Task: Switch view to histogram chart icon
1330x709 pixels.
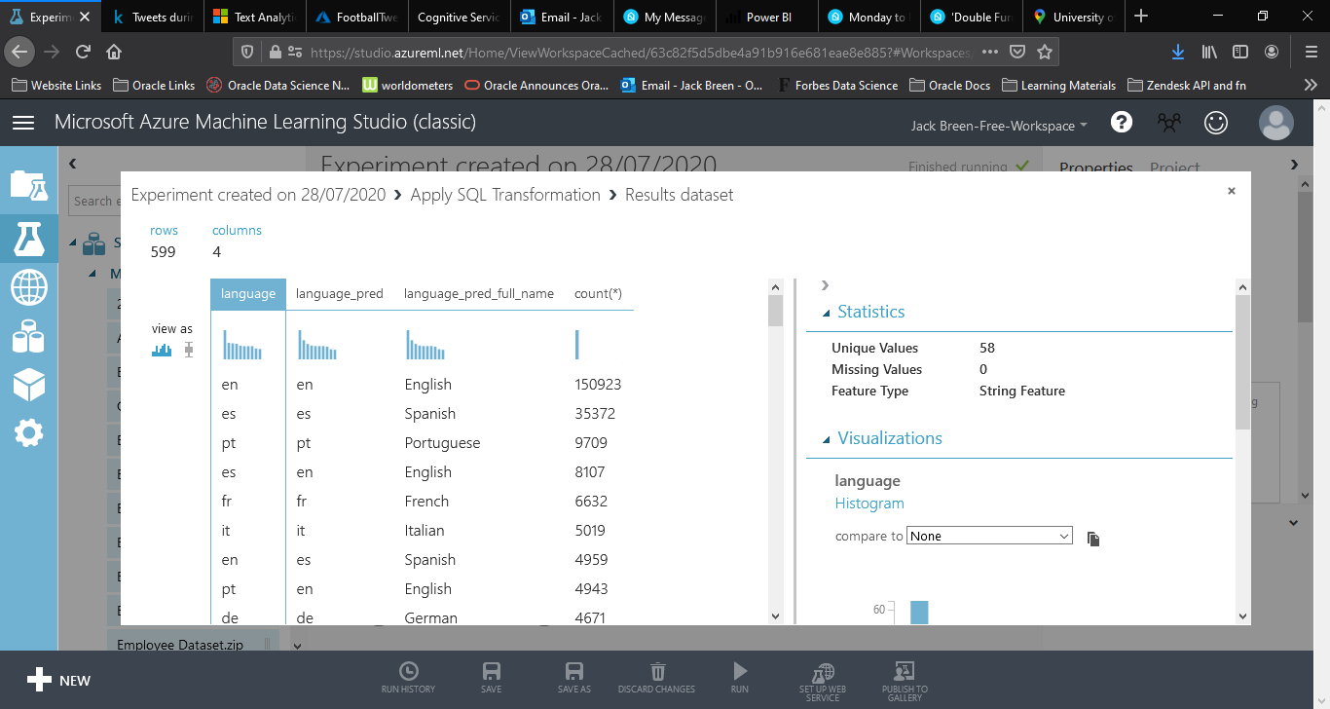Action: click(162, 350)
